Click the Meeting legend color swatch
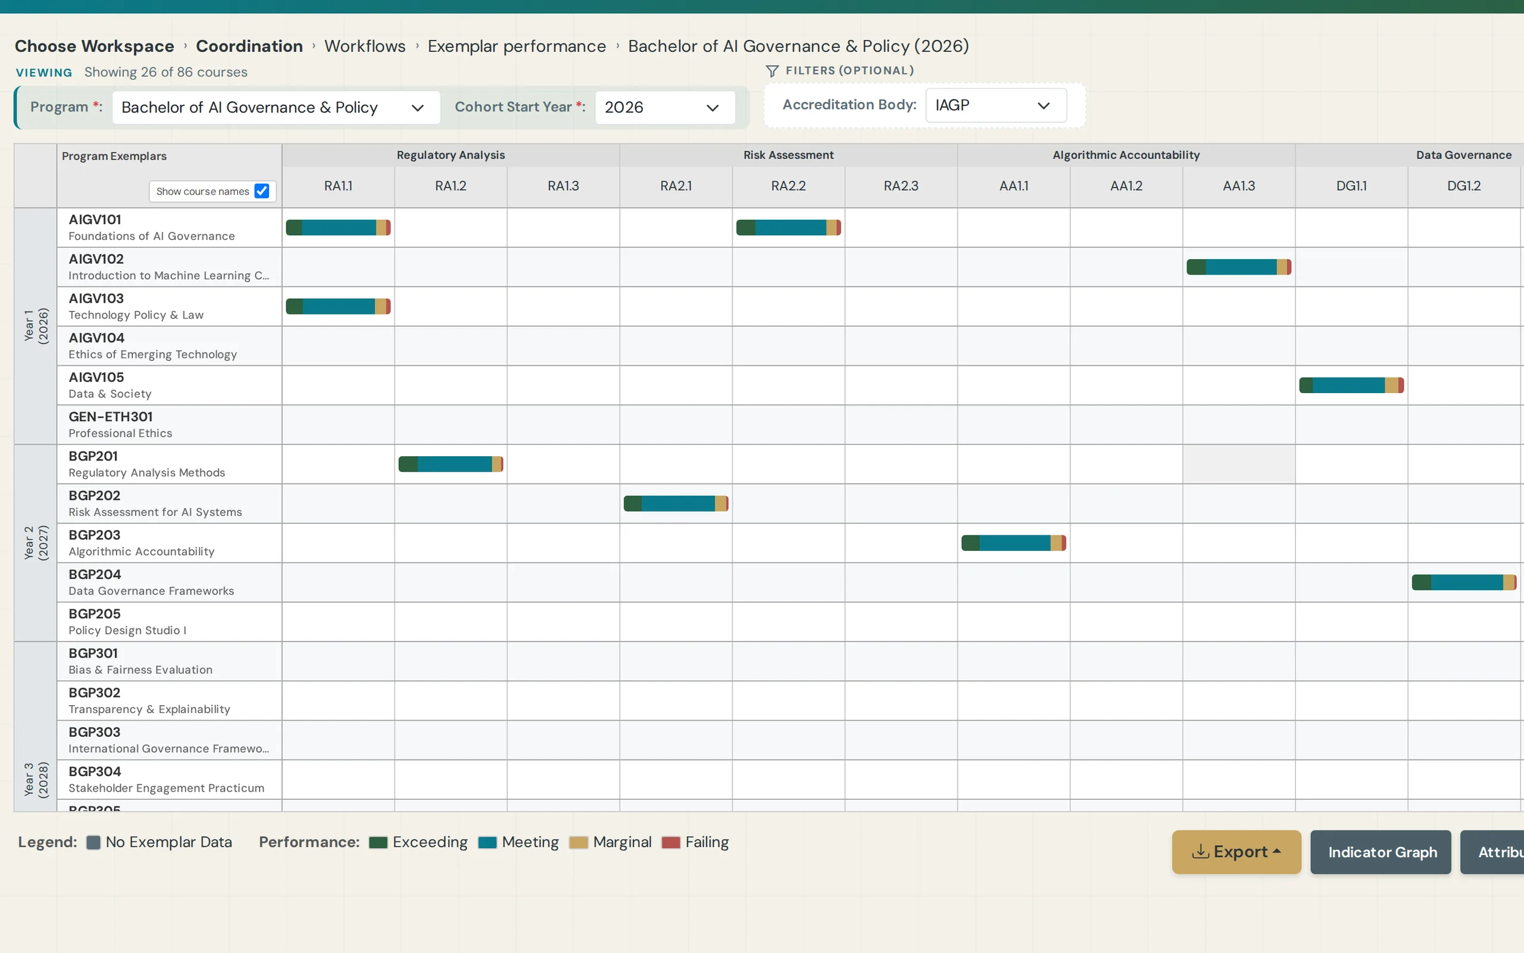Screen dimensions: 1524x953 (488, 843)
